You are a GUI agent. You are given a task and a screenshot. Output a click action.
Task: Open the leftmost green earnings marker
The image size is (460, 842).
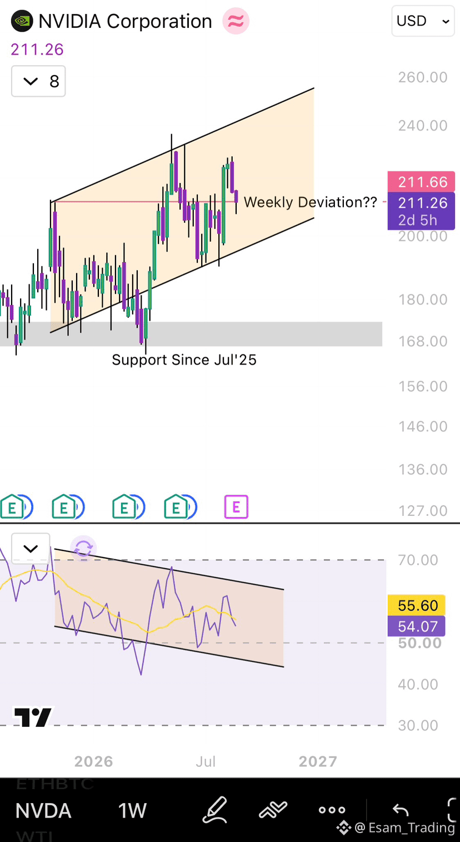(x=12, y=507)
